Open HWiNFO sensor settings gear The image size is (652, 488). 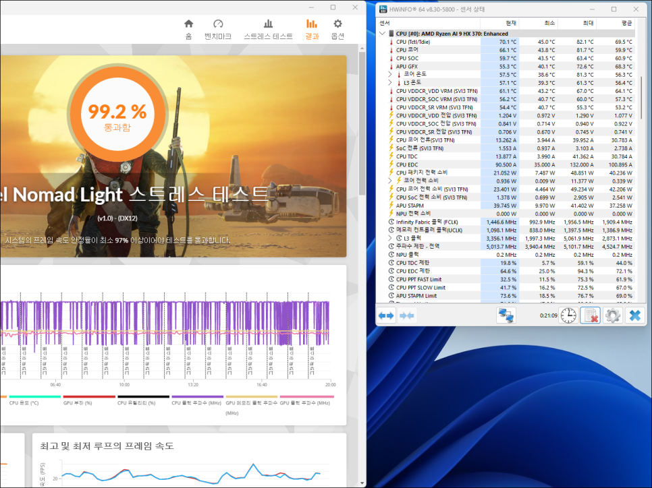612,315
